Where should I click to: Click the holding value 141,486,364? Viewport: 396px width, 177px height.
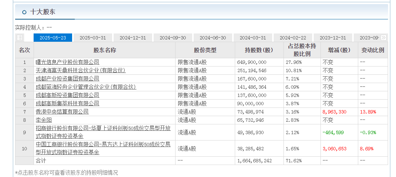[x=252, y=87]
